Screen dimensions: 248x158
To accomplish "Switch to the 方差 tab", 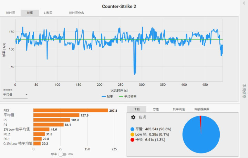I will point(156,109).
